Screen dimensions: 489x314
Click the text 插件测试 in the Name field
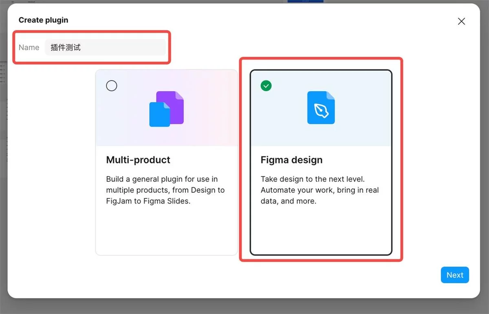[66, 47]
